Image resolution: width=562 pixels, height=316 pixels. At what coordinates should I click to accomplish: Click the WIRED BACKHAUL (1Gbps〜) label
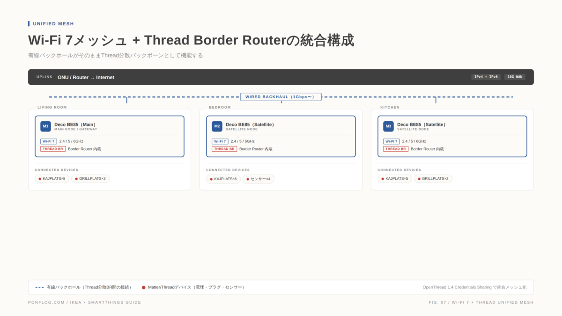(281, 97)
